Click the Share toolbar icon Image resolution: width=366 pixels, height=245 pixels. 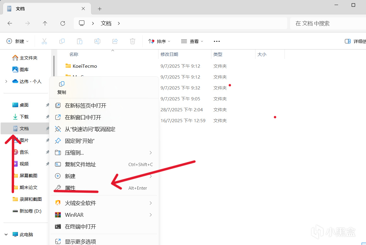pyautogui.click(x=115, y=41)
